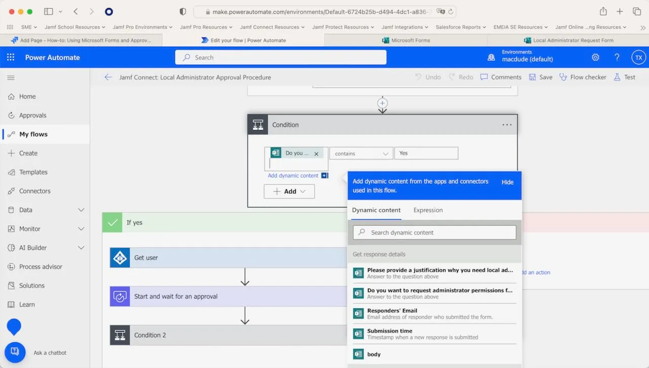Viewport: 649px width, 368px height.
Task: Open the Templates section
Action: tap(33, 172)
